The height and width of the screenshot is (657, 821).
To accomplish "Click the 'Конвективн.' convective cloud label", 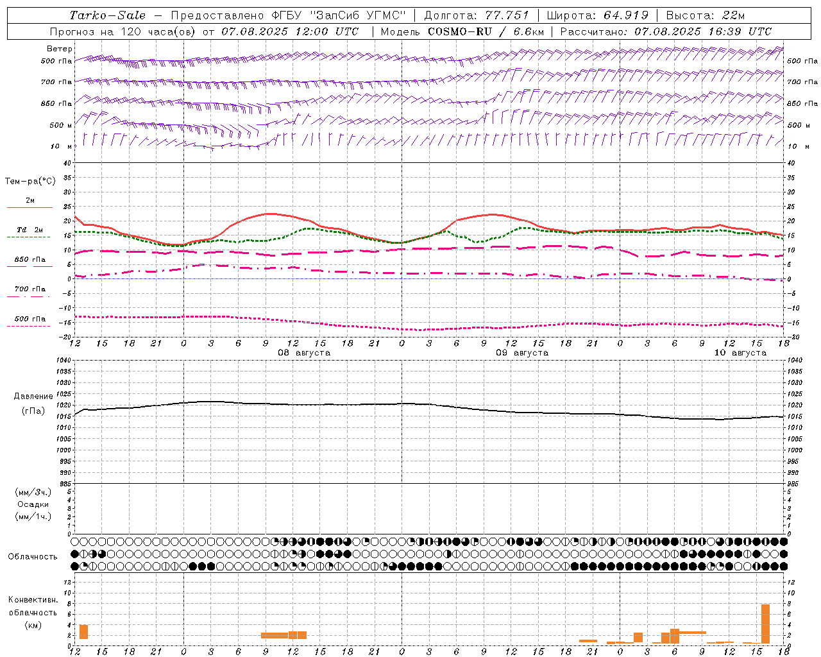I will (33, 600).
